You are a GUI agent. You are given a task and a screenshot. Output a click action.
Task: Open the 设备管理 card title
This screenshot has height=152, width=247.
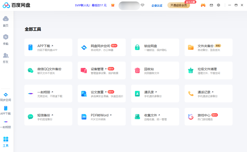[97, 69]
